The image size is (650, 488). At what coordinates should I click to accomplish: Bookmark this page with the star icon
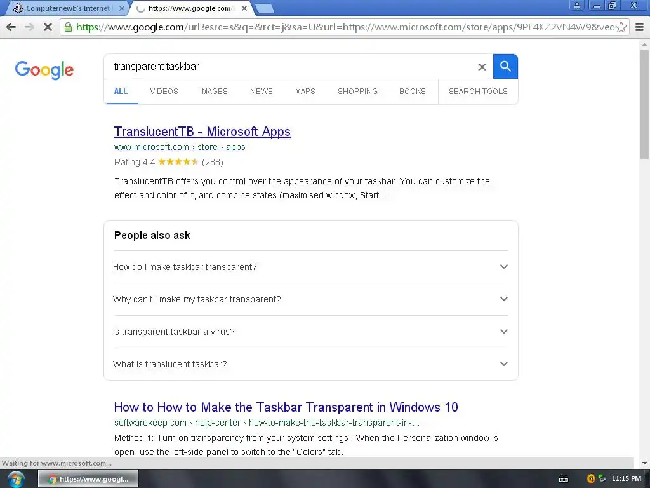pyautogui.click(x=621, y=27)
